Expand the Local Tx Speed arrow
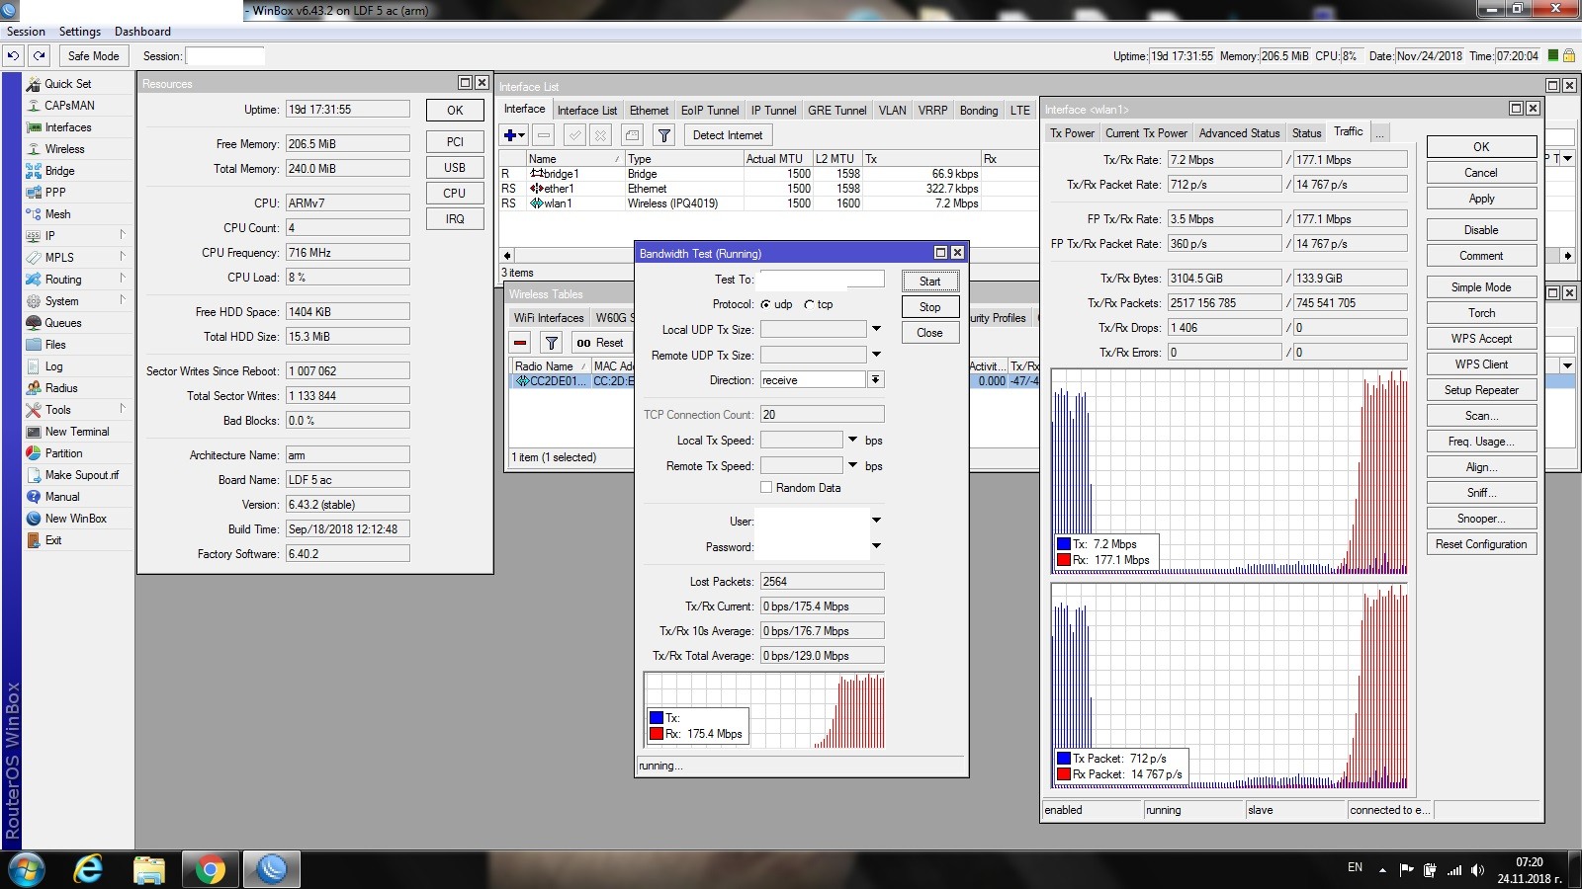The width and height of the screenshot is (1582, 889). point(852,440)
